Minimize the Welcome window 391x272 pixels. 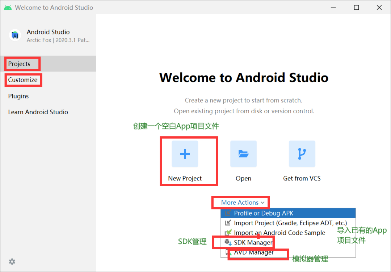point(333,8)
